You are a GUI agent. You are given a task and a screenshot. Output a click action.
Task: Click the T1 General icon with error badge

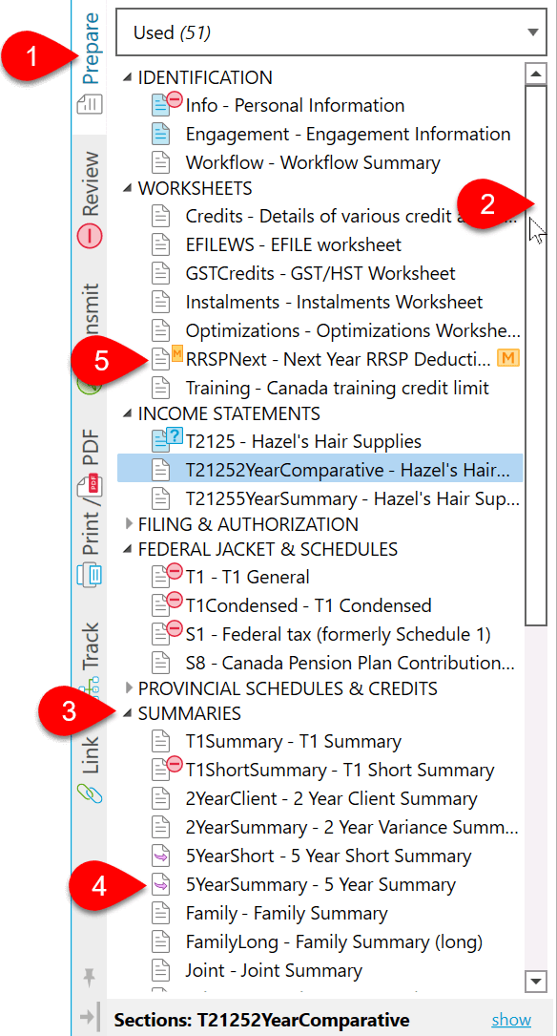click(x=166, y=576)
